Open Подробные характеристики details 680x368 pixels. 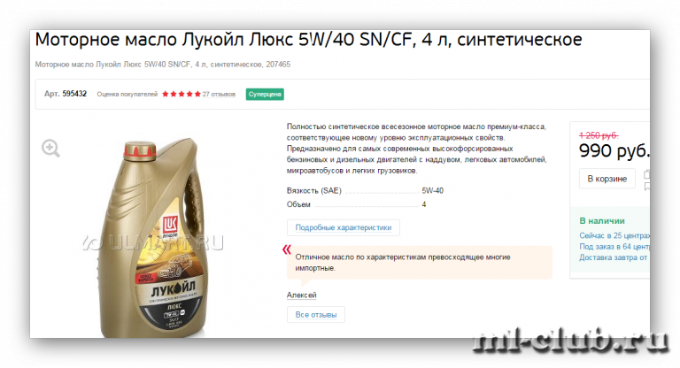coord(343,227)
